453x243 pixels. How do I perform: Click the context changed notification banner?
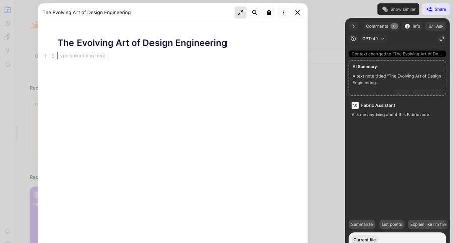point(397,54)
